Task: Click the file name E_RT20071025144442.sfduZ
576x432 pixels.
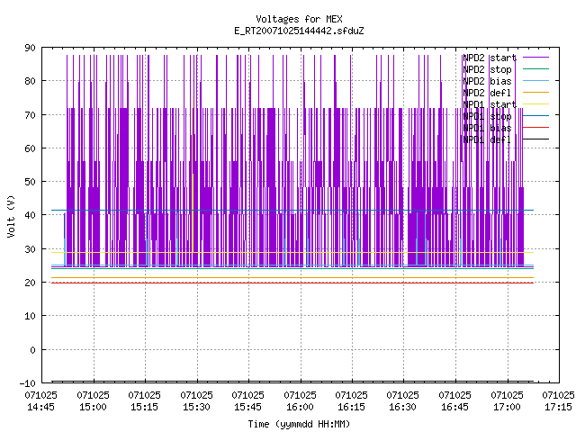Action: click(x=299, y=31)
